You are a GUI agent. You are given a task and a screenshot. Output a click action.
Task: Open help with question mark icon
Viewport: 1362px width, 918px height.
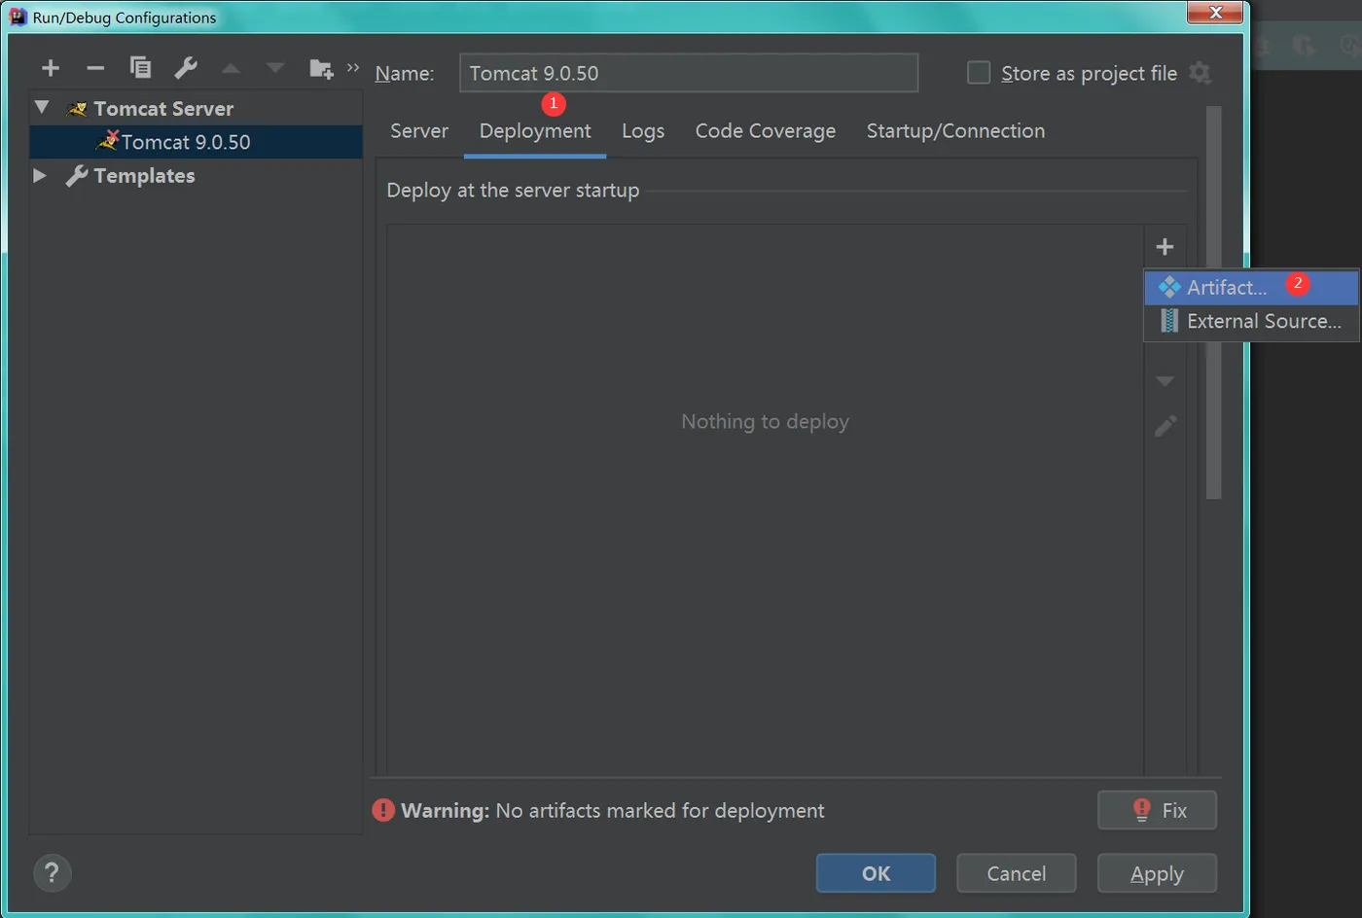(53, 873)
